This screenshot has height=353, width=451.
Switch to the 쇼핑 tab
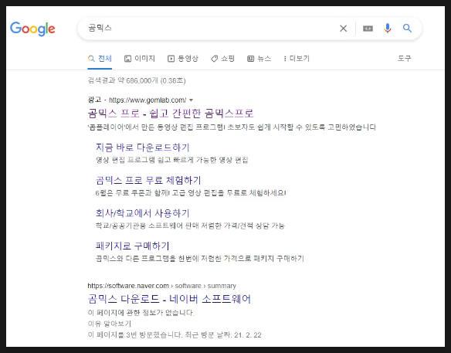[x=223, y=59]
